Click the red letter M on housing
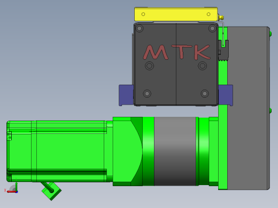278x208 pixels. [x=156, y=52]
